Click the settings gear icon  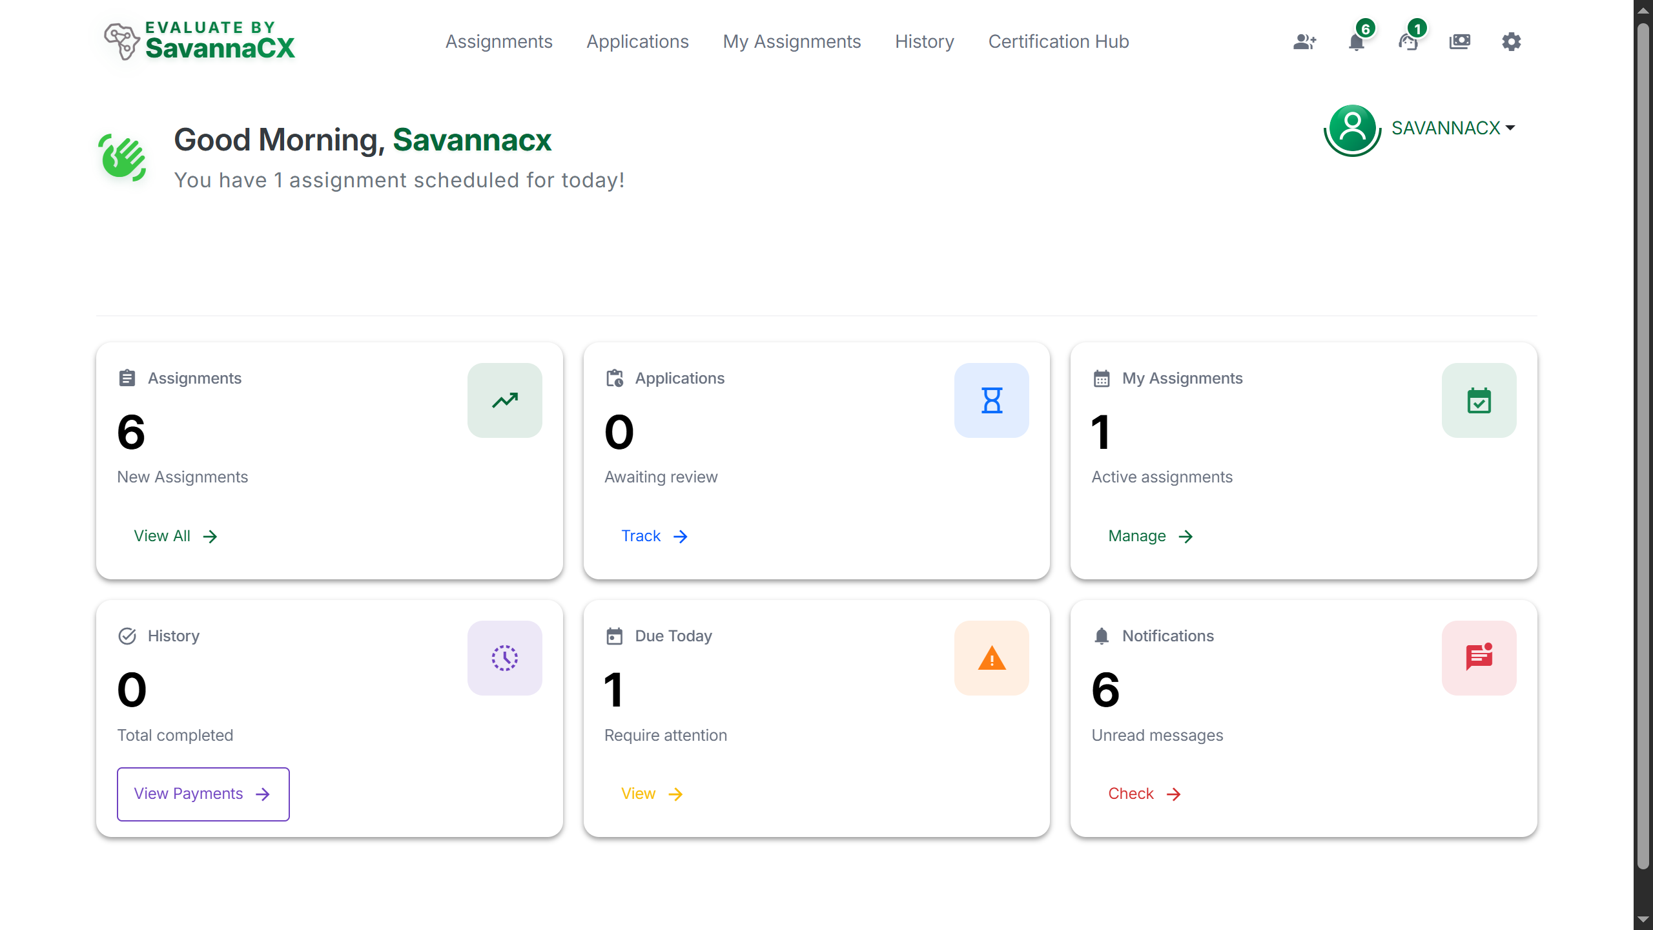1511,41
